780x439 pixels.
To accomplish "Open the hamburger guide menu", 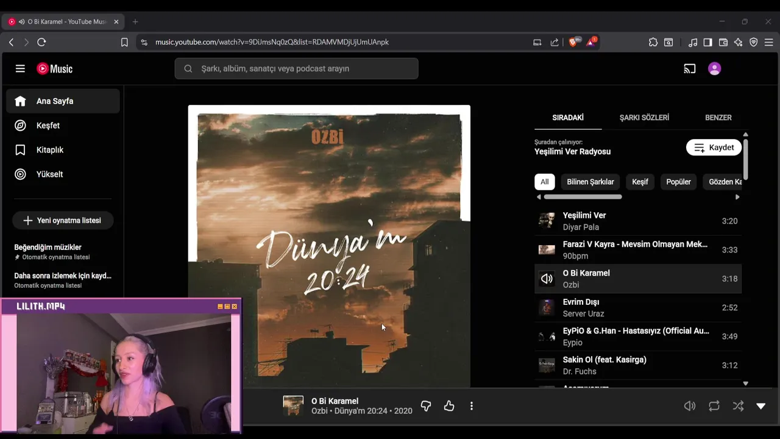I will pos(20,69).
